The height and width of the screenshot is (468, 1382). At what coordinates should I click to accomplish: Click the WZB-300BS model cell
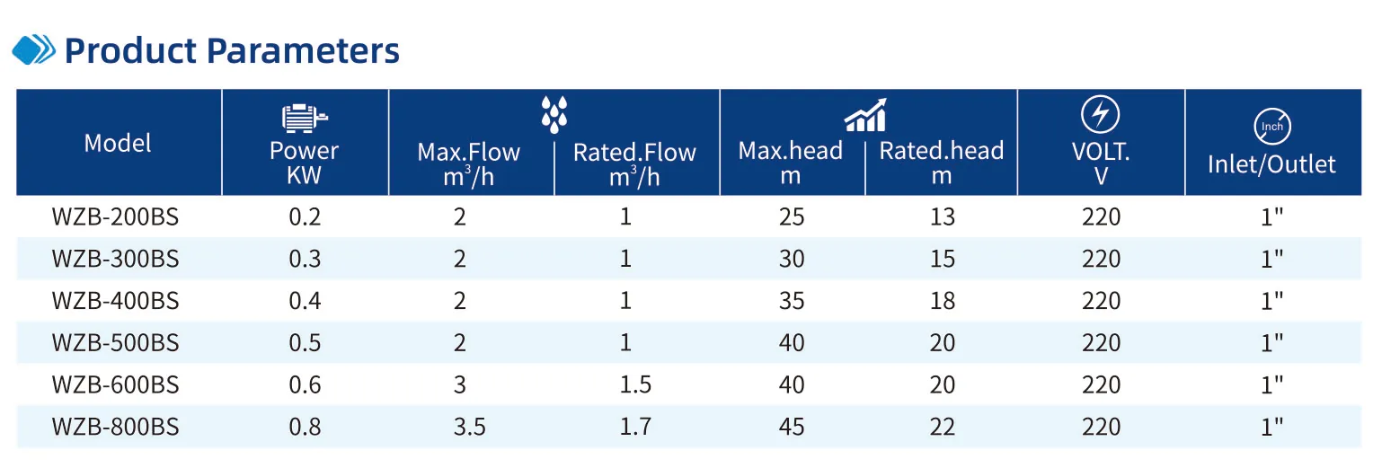tap(115, 259)
